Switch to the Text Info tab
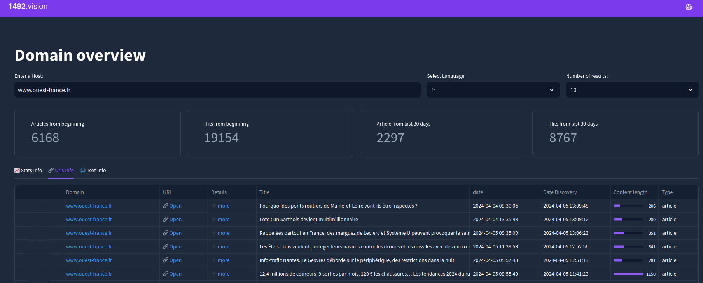The height and width of the screenshot is (283, 703). [96, 170]
